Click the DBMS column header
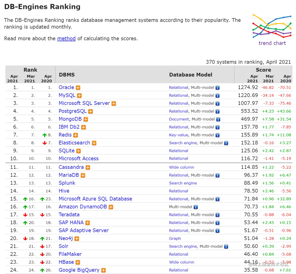 pos(67,75)
